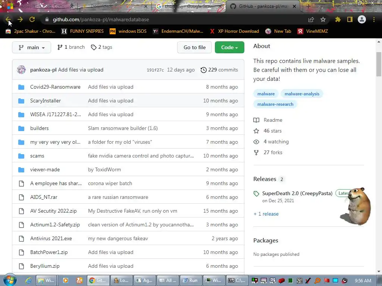Image resolution: width=382 pixels, height=286 pixels.
Task: Click the Go to file button
Action: [194, 47]
